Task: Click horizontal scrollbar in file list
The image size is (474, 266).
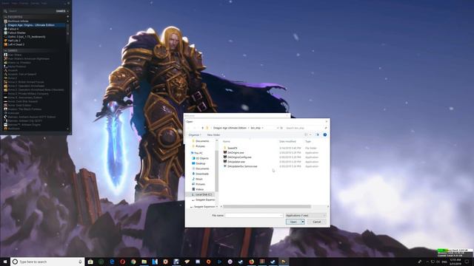Action: 267,207
